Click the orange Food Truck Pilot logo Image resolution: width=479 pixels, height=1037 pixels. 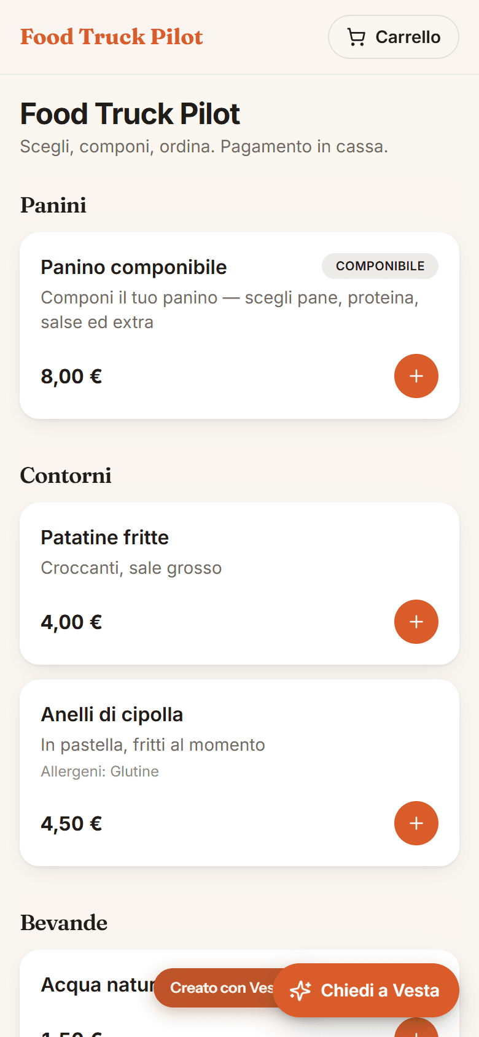pyautogui.click(x=112, y=37)
